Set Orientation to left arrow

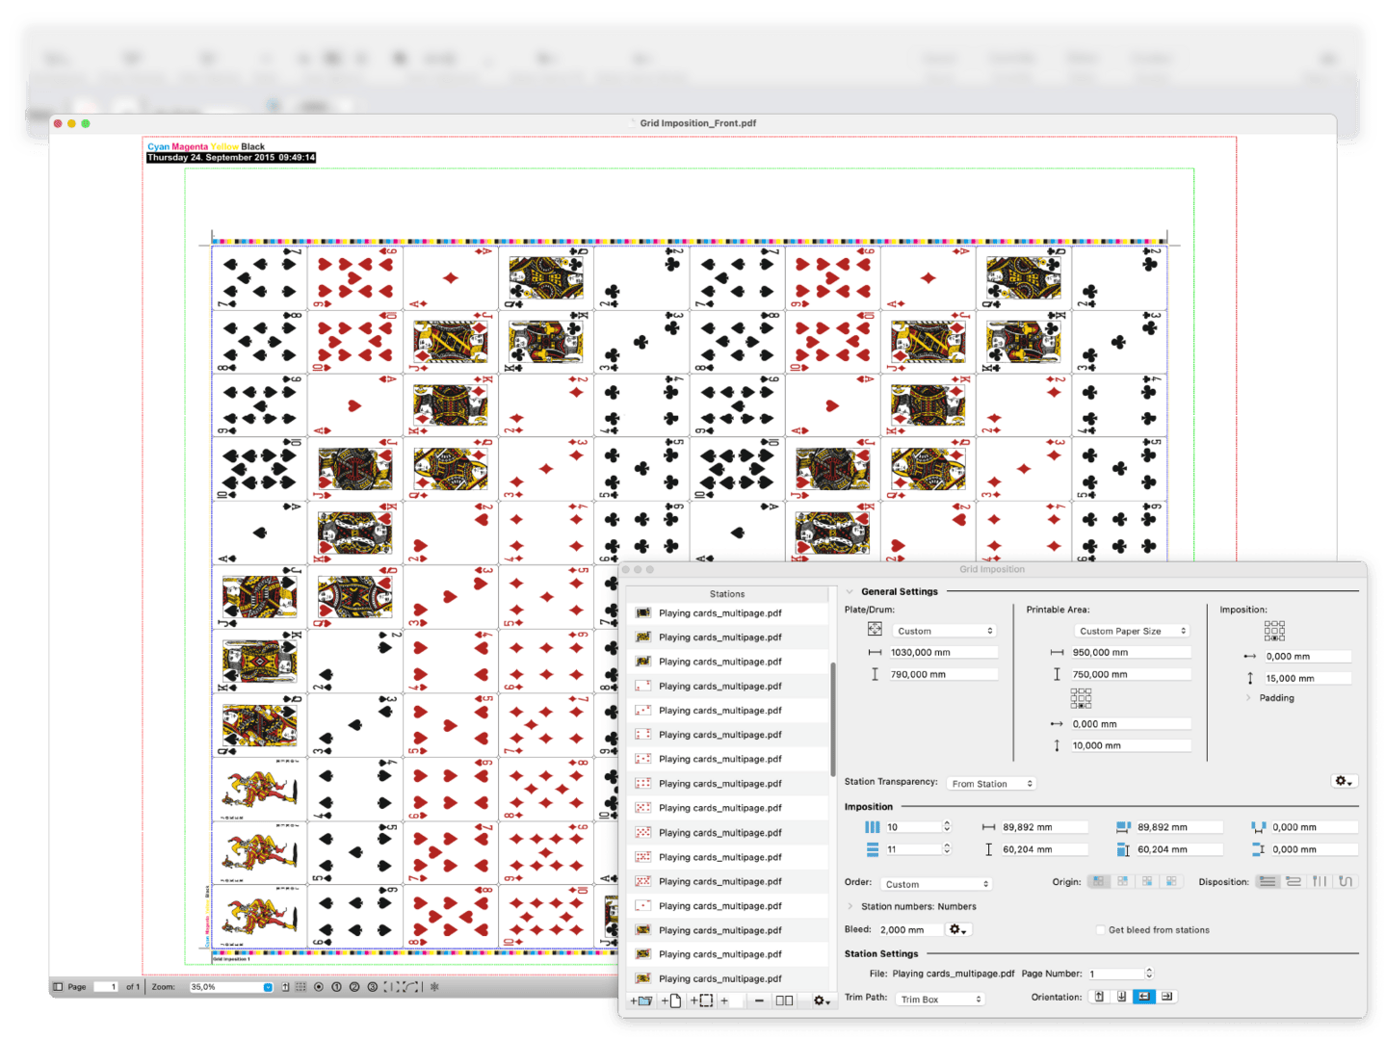tap(1143, 997)
